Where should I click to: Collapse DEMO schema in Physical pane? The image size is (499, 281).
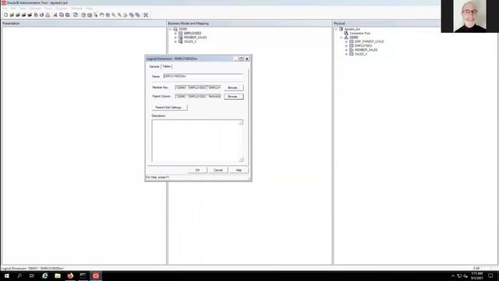coord(342,37)
